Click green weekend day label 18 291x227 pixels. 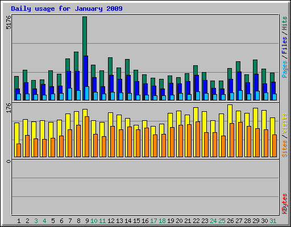162,221
